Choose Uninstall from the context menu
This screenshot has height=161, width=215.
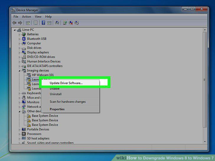pyautogui.click(x=70, y=94)
